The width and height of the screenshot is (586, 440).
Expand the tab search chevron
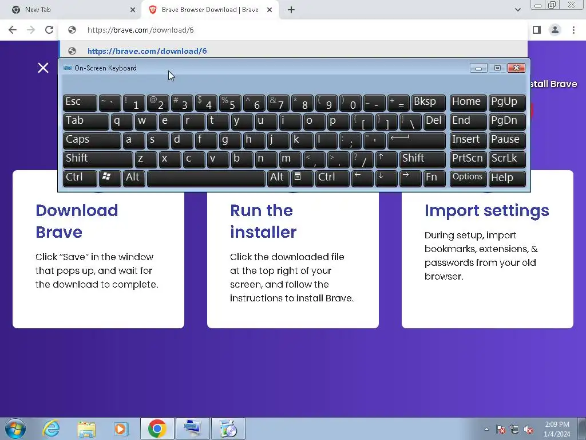(517, 10)
